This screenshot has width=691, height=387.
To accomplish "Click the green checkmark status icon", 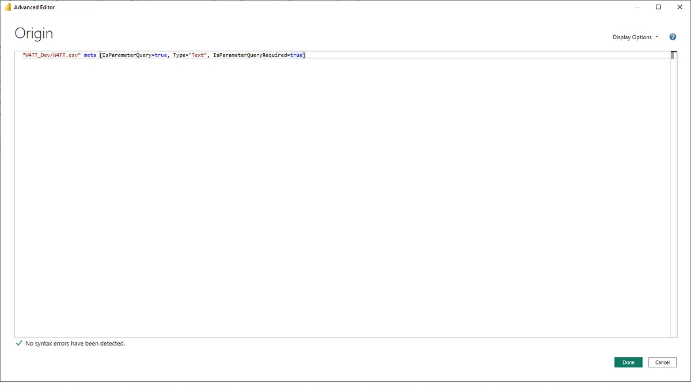I will click(x=19, y=343).
